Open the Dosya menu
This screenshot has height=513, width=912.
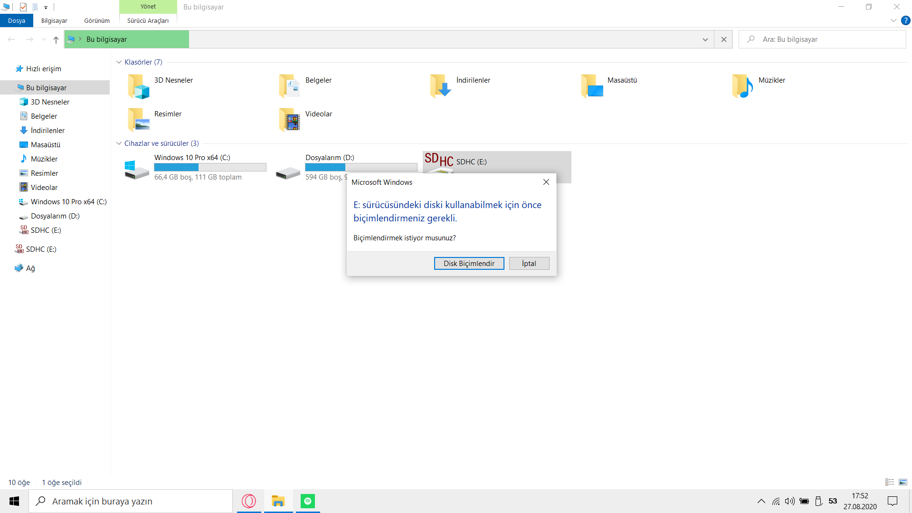[x=17, y=20]
